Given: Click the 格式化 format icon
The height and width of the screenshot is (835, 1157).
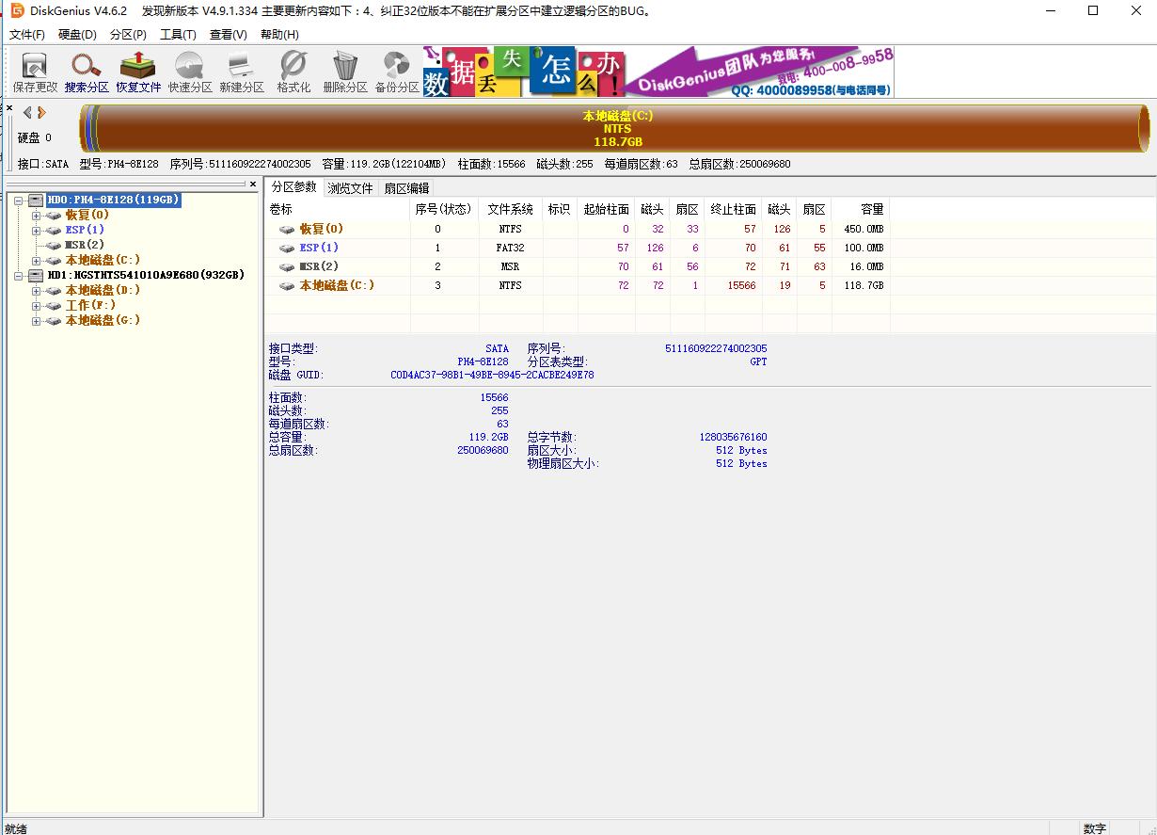Looking at the screenshot, I should click(293, 72).
